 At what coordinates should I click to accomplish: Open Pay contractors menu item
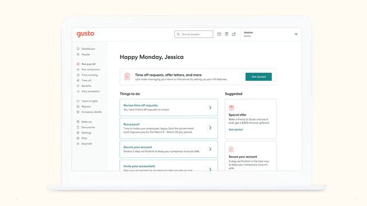coord(91,70)
